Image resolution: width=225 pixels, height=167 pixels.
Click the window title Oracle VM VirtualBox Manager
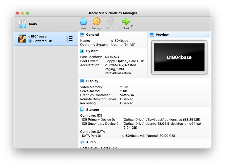pyautogui.click(x=112, y=13)
